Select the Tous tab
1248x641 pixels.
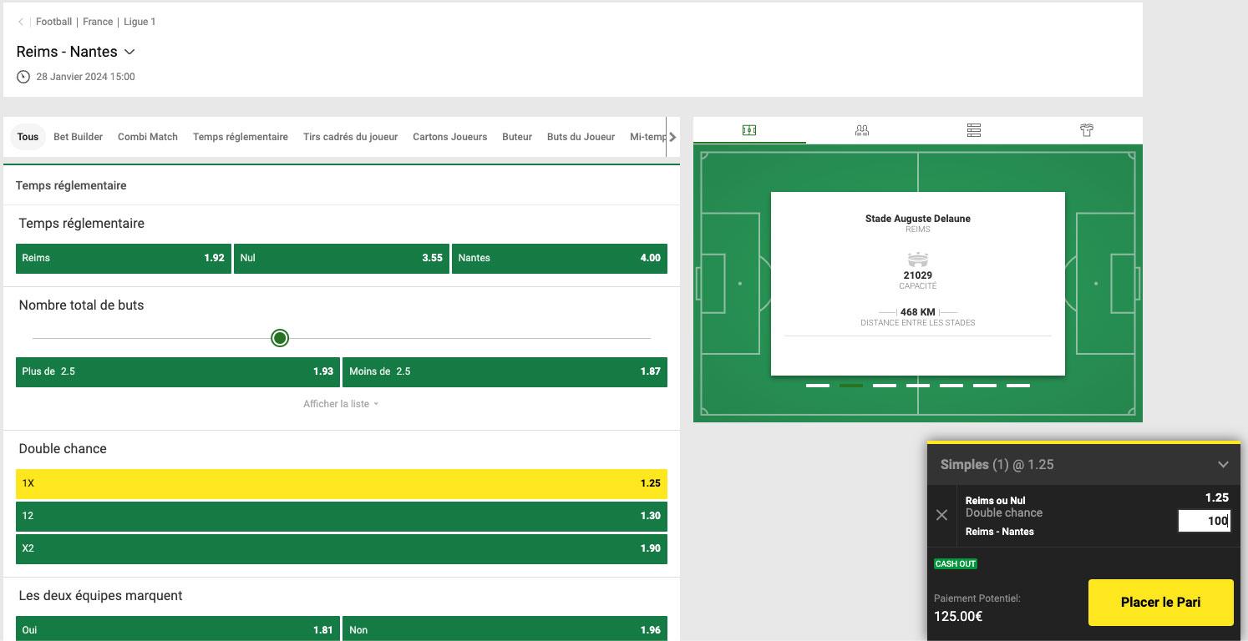pos(28,137)
